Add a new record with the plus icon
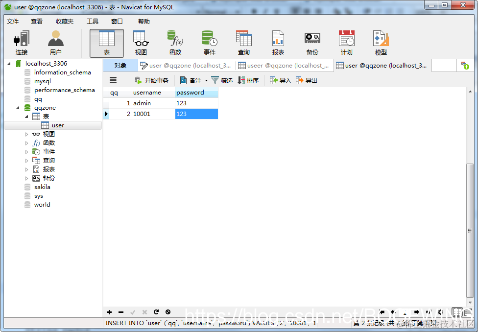This screenshot has height=332, width=478. [109, 312]
